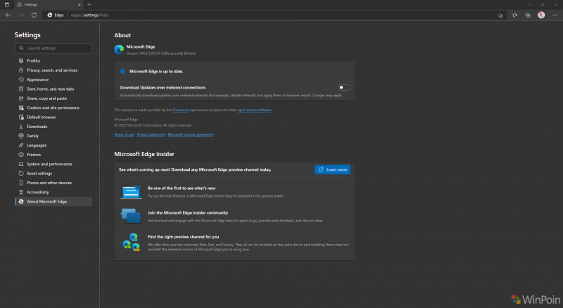Click System and performance icon
The height and width of the screenshot is (308, 563).
coord(21,164)
